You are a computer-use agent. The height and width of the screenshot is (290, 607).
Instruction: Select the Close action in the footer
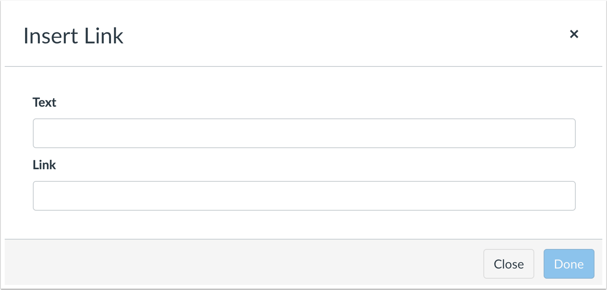[x=508, y=264]
